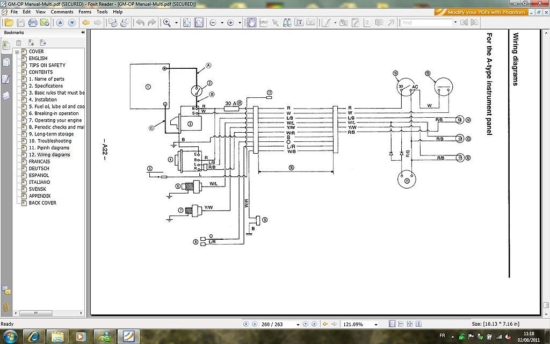Open bookmark 10. Troubleshooting

tap(50, 141)
